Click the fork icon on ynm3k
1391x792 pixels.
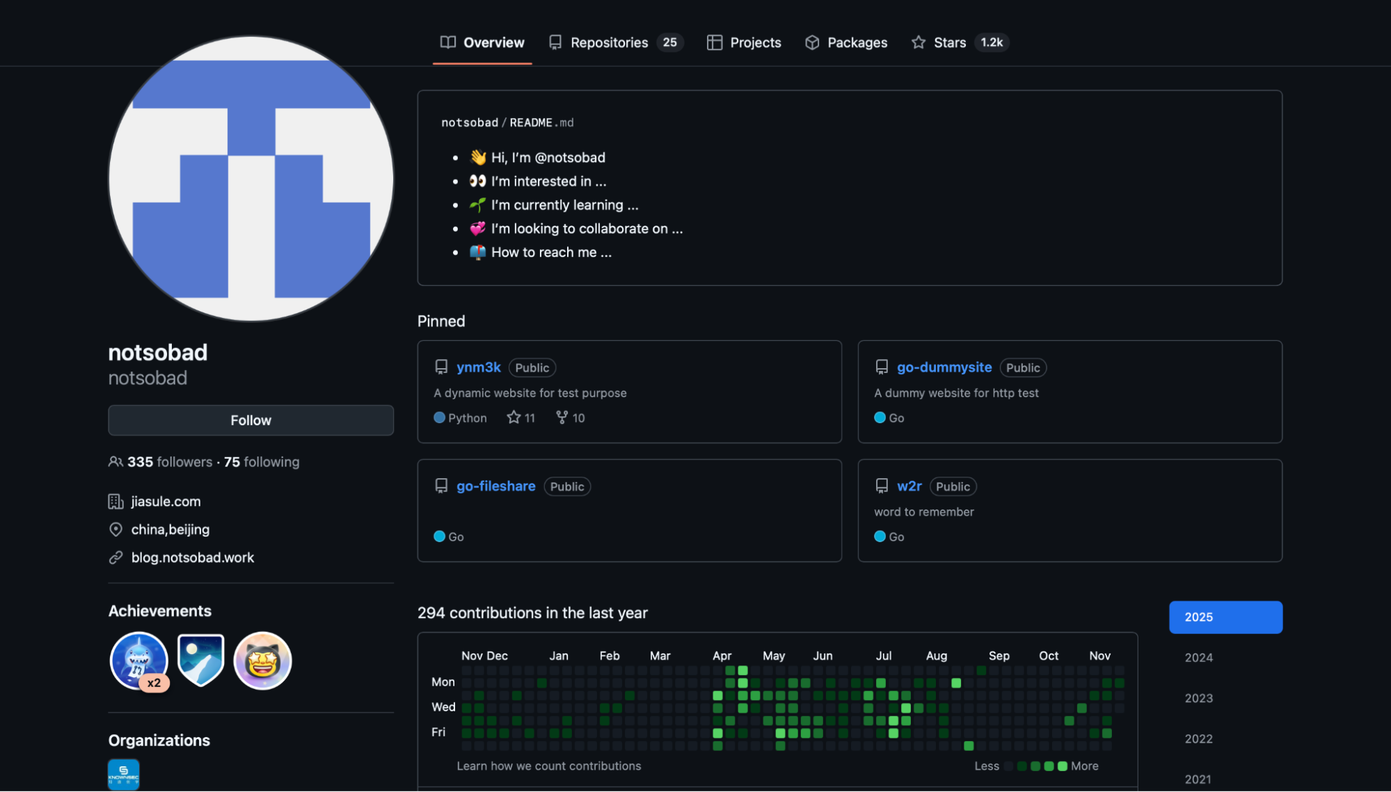coord(562,418)
